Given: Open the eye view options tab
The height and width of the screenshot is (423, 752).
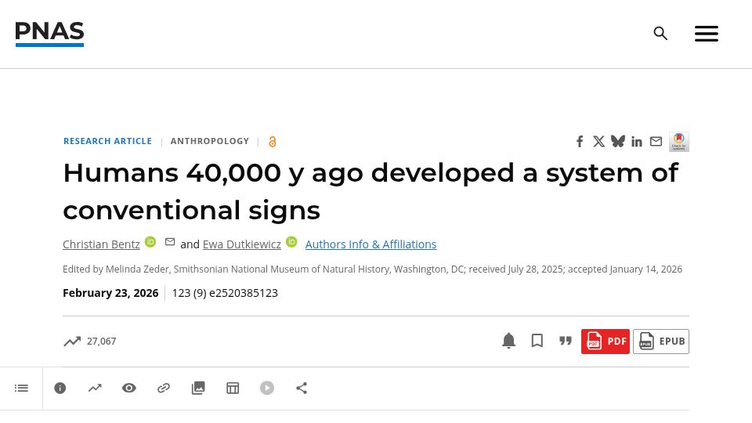Looking at the screenshot, I should [129, 388].
